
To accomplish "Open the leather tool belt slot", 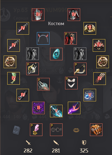I will [96, 130].
